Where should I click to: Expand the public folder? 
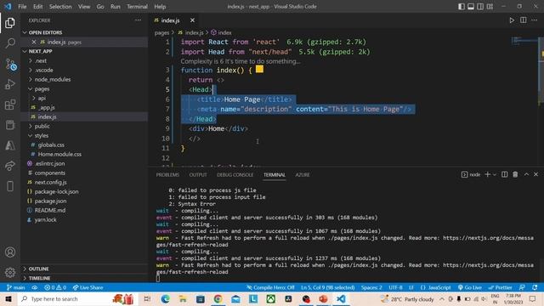(x=42, y=127)
